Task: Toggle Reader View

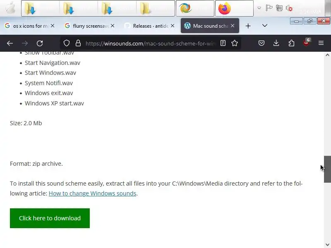Action: [x=223, y=43]
